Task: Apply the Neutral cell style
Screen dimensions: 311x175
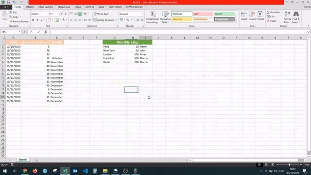Action: (x=182, y=19)
